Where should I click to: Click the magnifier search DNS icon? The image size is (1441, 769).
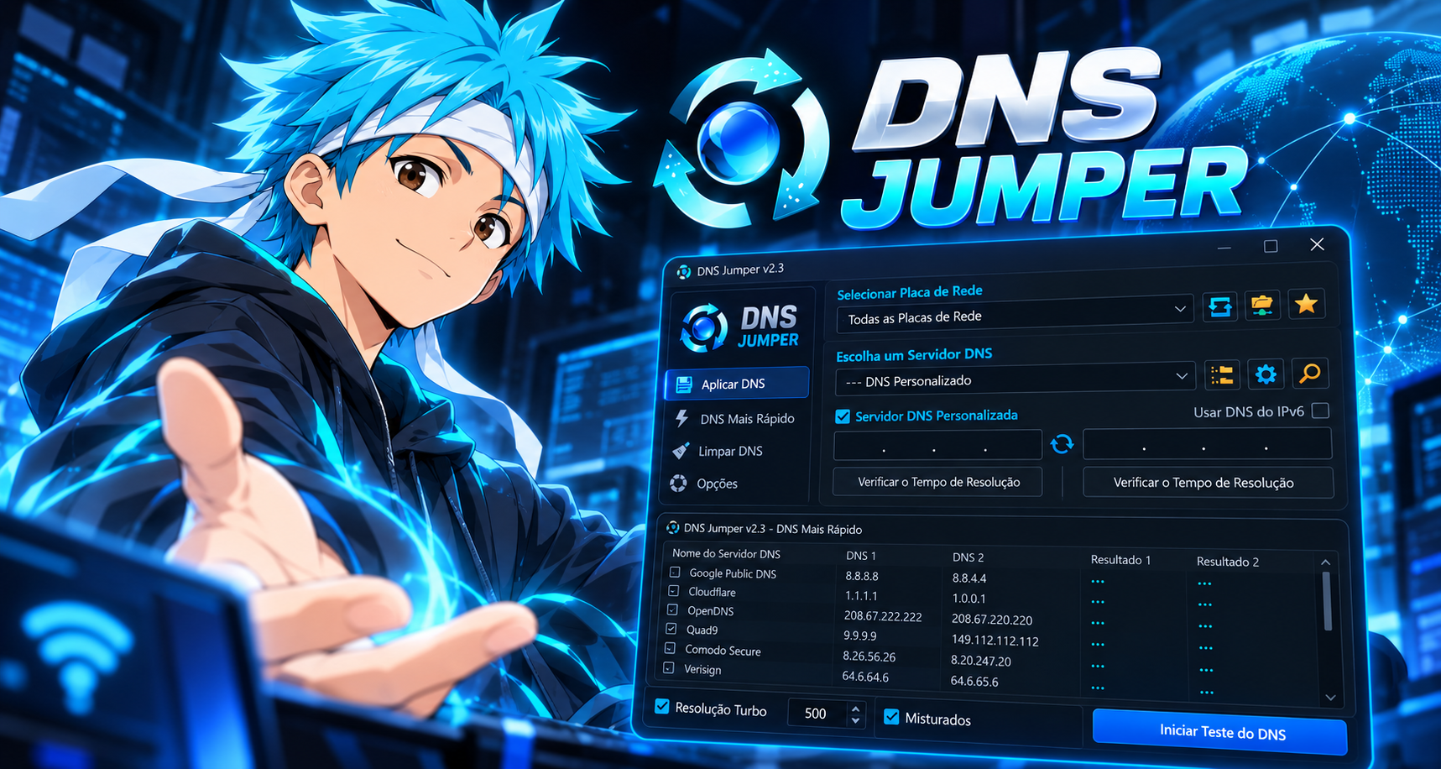tap(1309, 373)
